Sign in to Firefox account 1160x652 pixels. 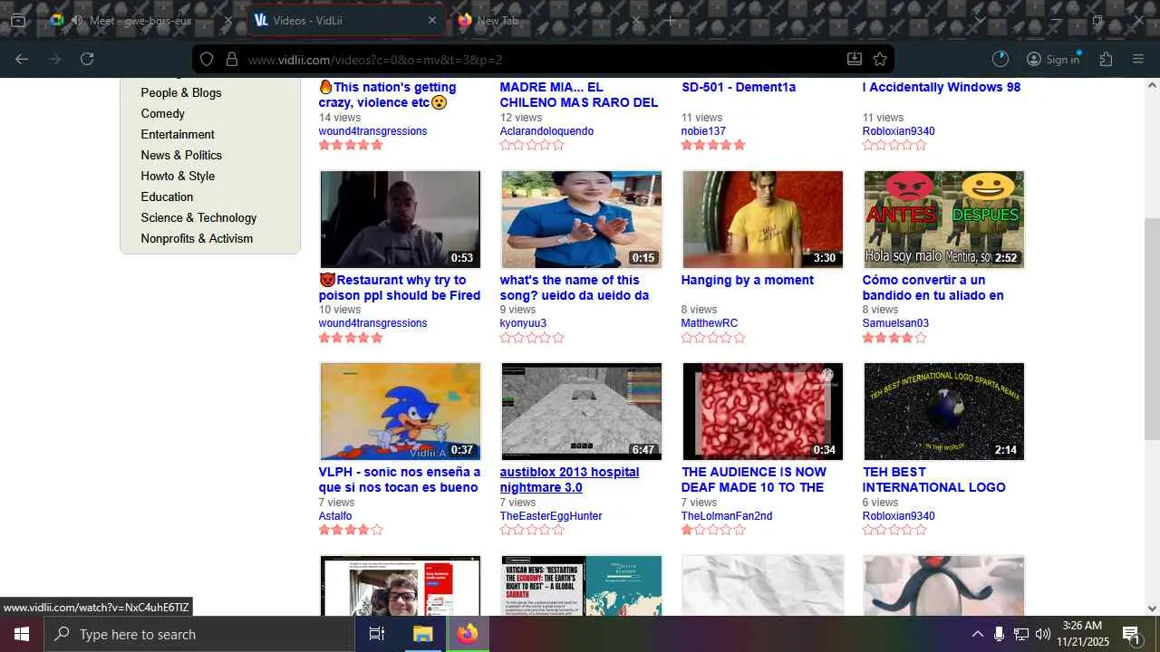(1053, 59)
